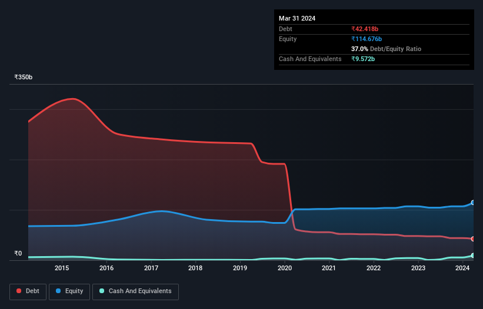The height and width of the screenshot is (309, 483).
Task: Click the 2022 x-axis label
Action: tap(374, 268)
